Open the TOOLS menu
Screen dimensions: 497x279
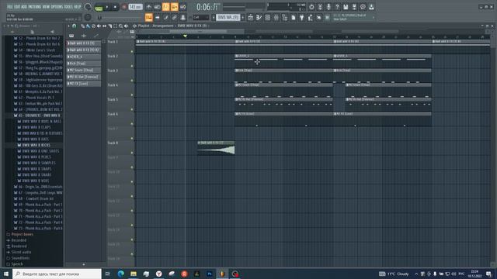pos(68,7)
